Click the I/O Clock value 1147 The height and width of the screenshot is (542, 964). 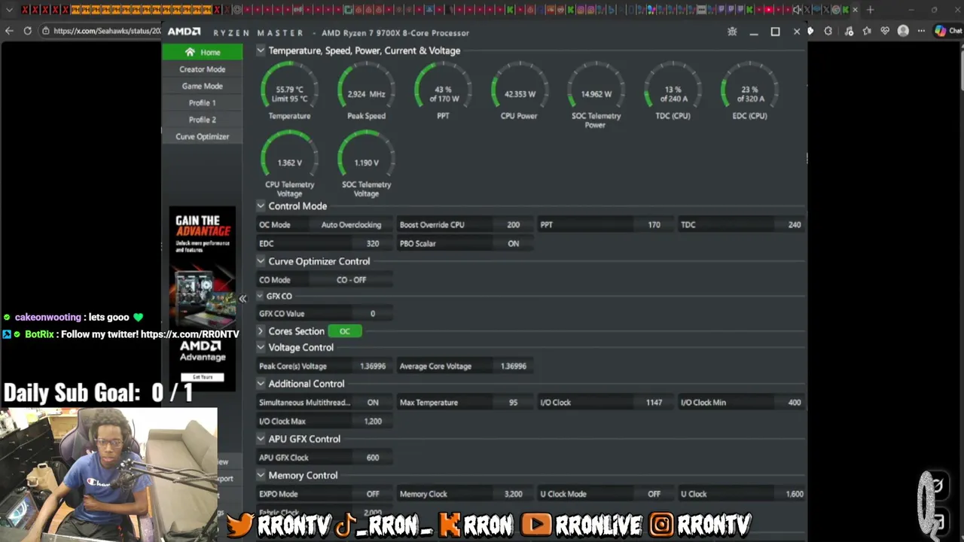pyautogui.click(x=654, y=403)
